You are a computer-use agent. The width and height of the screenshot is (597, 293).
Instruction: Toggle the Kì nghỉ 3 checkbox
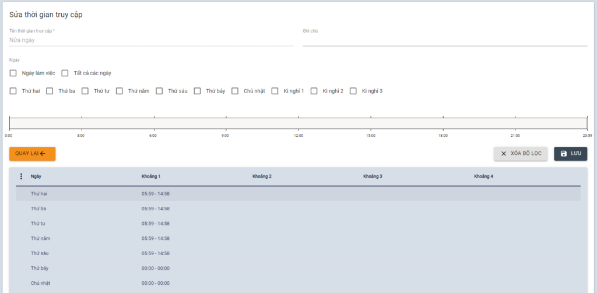tap(353, 91)
